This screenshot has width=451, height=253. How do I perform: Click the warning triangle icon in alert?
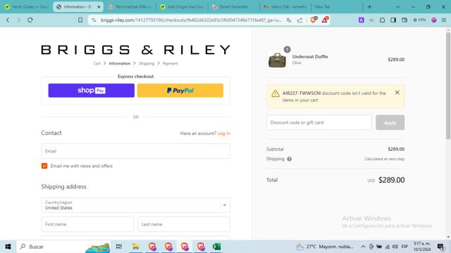(276, 93)
